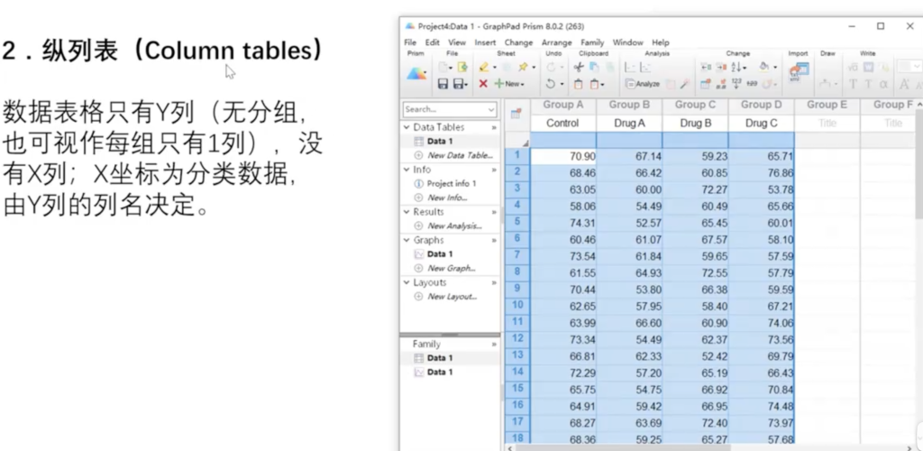Collapse the Layouts section in navigator

(407, 283)
